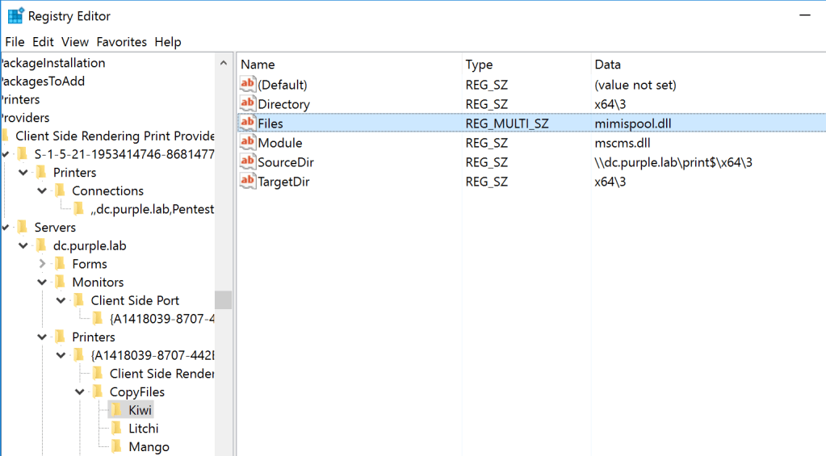
Task: Click the string icon beside Module value
Action: pos(248,143)
